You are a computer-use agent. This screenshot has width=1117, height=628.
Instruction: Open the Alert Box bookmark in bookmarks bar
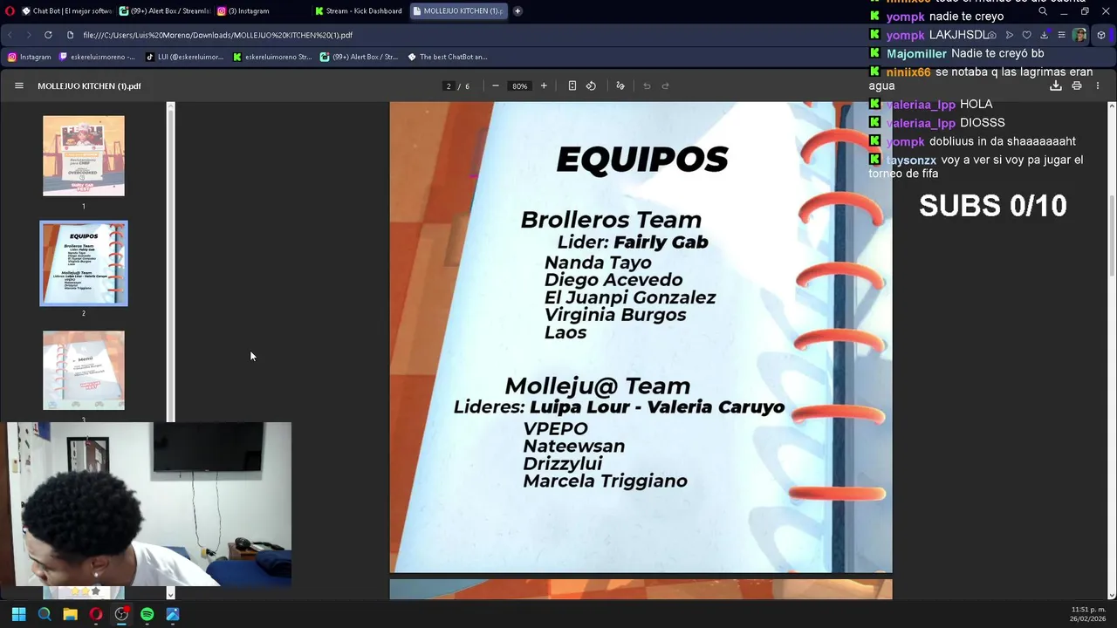coord(359,57)
